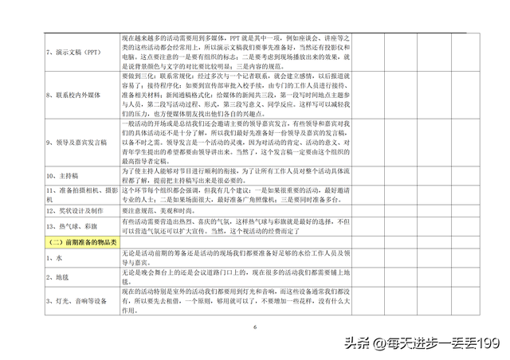Select the row label '2、地毯'

click(x=57, y=277)
